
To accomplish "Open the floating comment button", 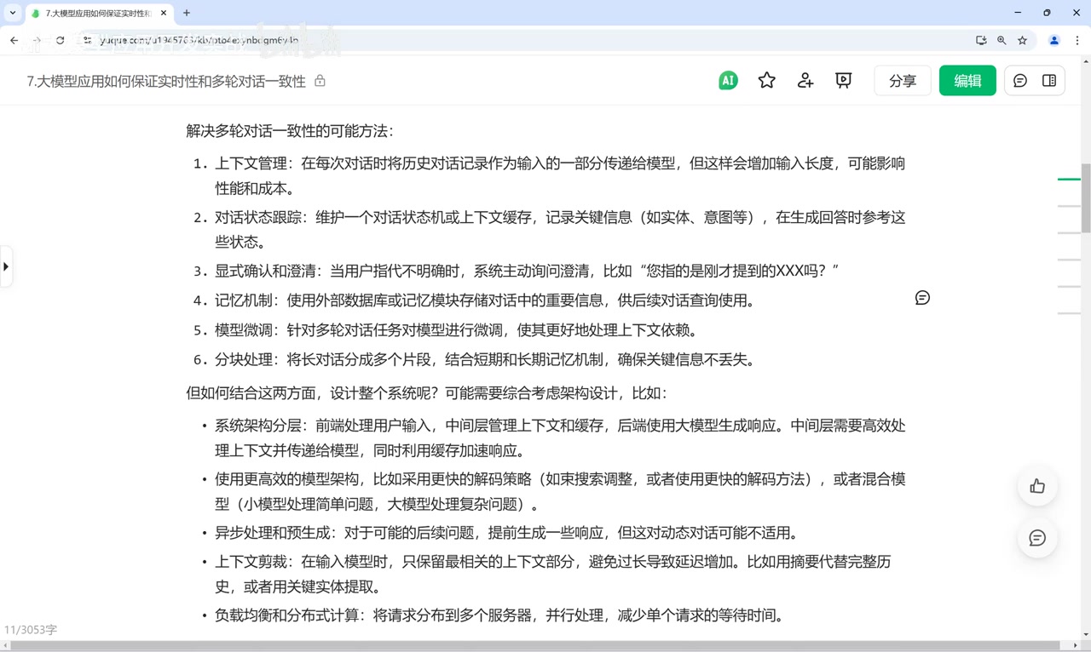I will pos(1037,538).
